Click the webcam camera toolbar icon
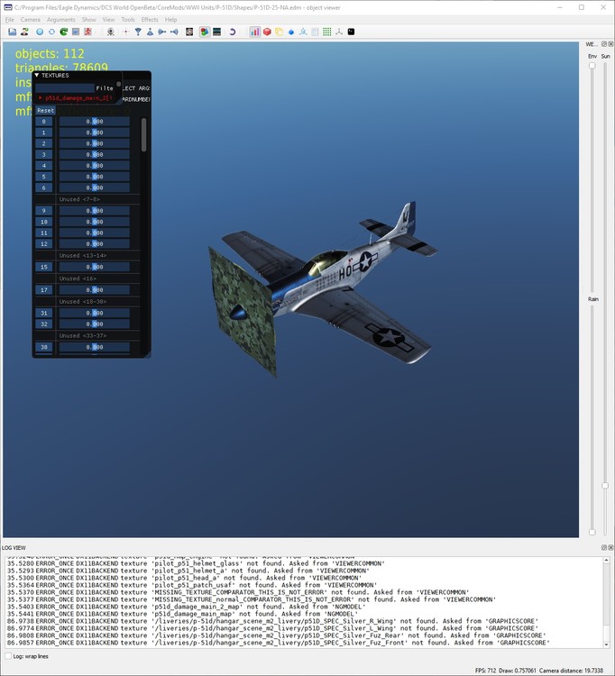The image size is (615, 676). (110, 32)
